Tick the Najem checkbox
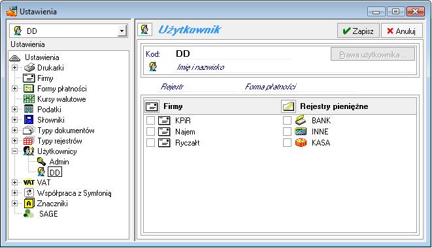 150,132
